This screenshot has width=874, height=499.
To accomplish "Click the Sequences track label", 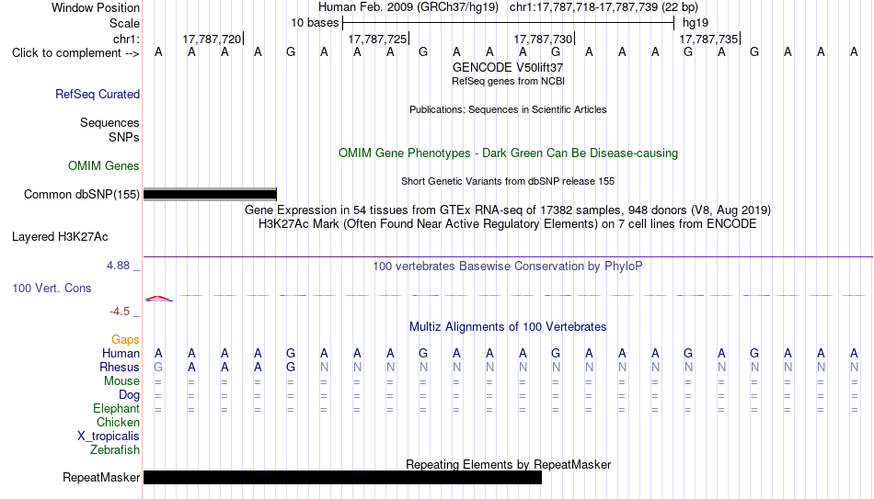I will coord(109,122).
